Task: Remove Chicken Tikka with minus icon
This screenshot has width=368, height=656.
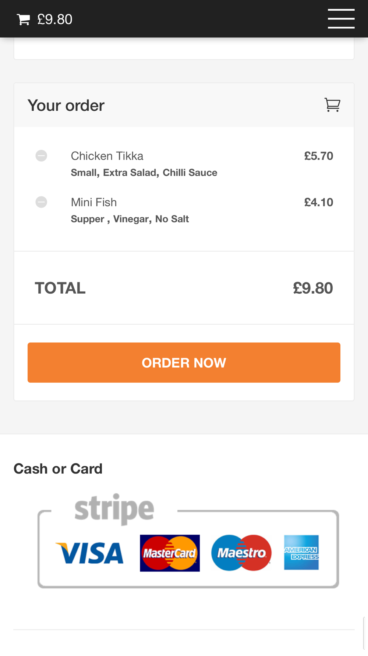Action: (x=41, y=156)
